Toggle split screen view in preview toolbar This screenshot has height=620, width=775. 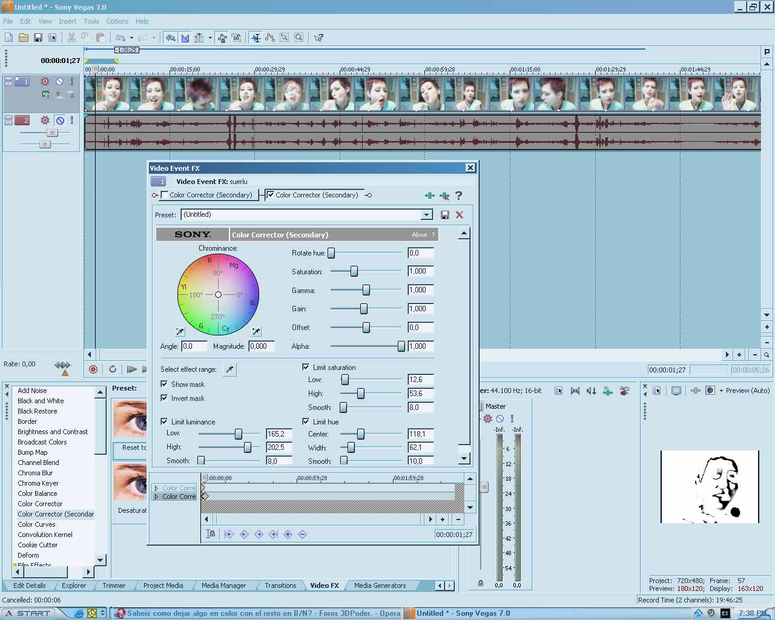[710, 391]
